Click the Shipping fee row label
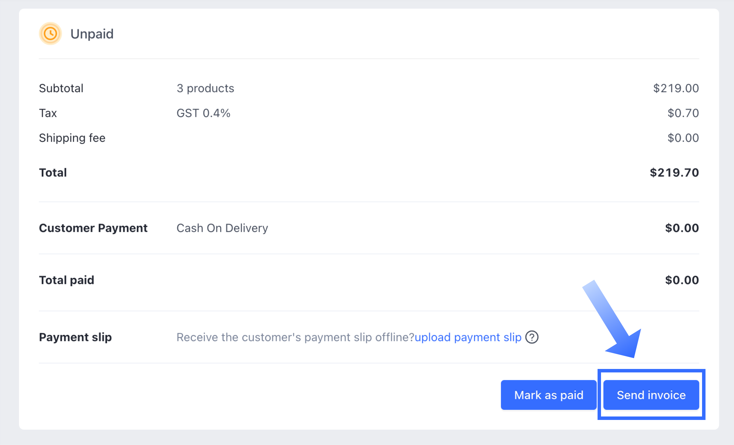 point(72,138)
